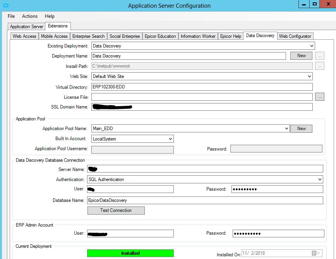Expand Web Site dropdown
Image resolution: width=336 pixels, height=259 pixels.
coord(309,76)
